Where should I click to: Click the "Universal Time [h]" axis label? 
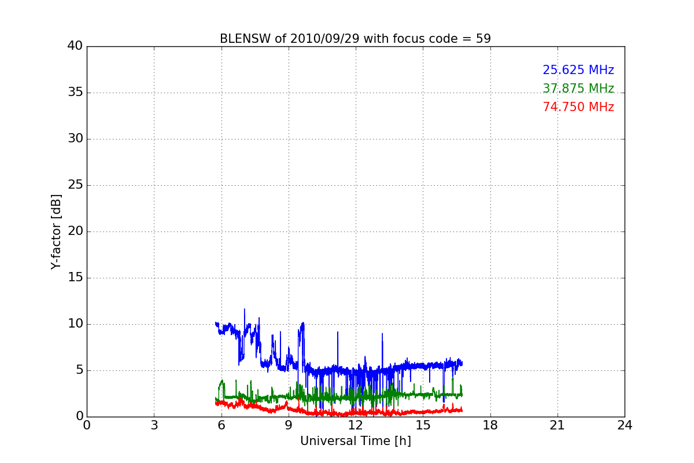pyautogui.click(x=355, y=441)
